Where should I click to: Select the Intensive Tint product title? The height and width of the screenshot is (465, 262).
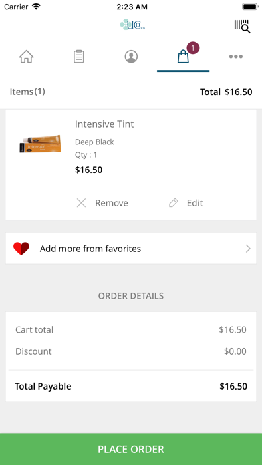click(x=104, y=124)
